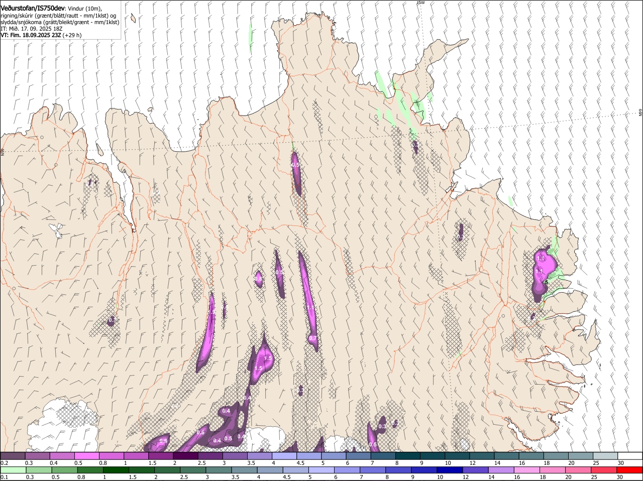Select the 6 swatch in the snow legend
The height and width of the screenshot is (481, 643).
click(359, 455)
